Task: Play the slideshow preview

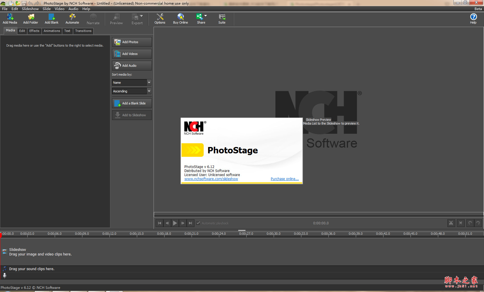Action: (175, 223)
